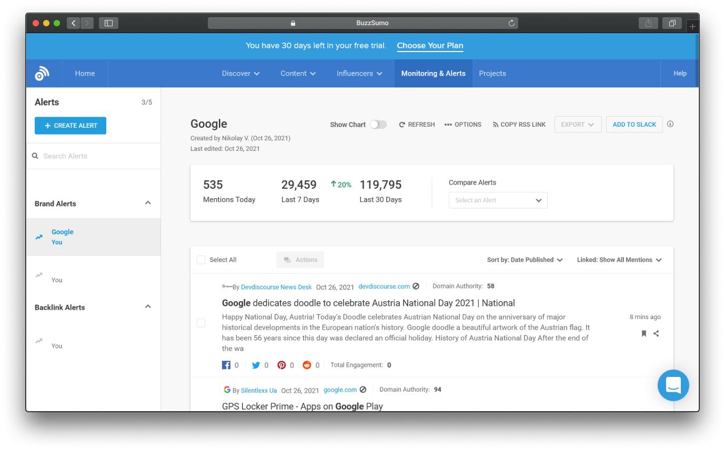This screenshot has height=450, width=725.
Task: Collapse the Backlink Alerts section
Action: coord(148,306)
